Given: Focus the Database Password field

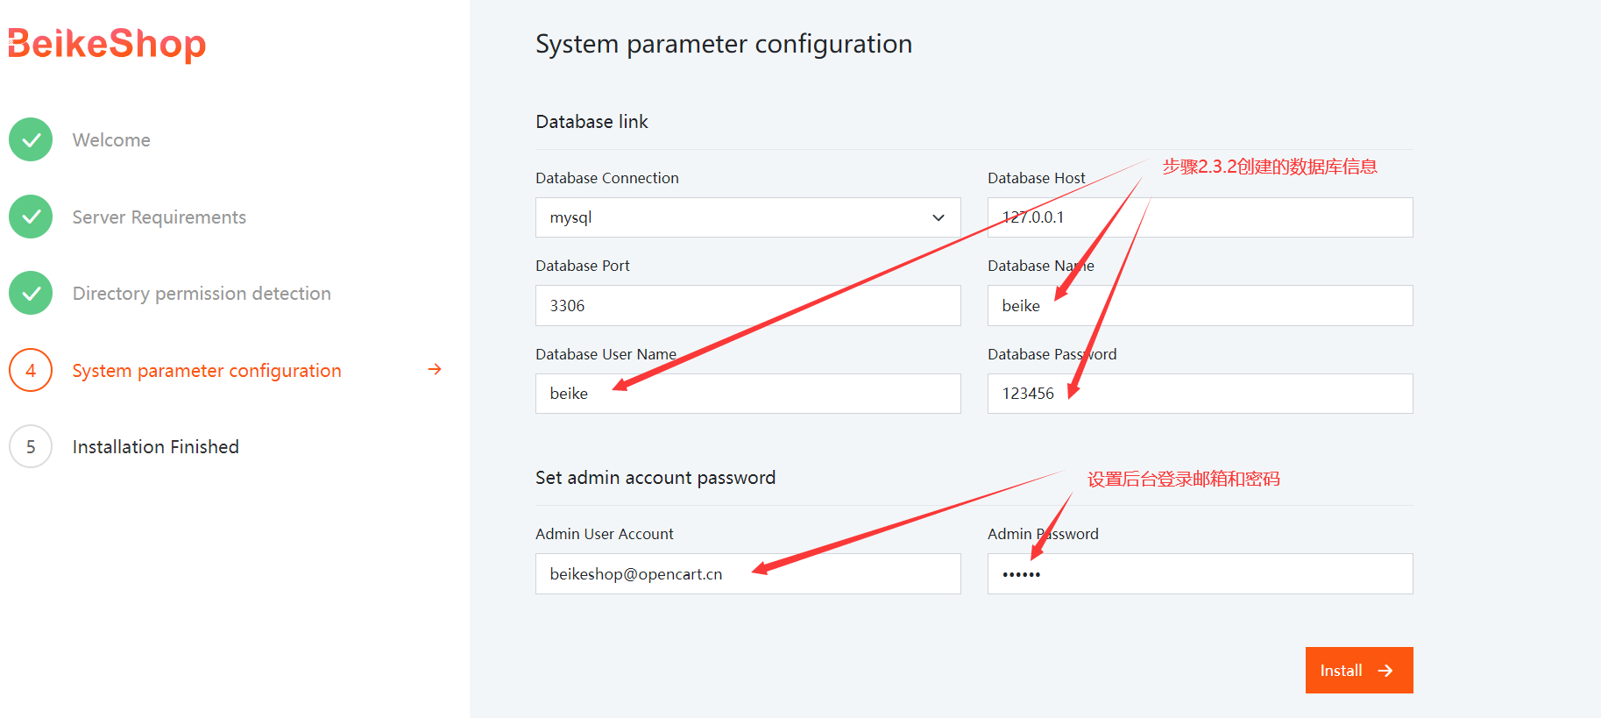Looking at the screenshot, I should (1200, 394).
